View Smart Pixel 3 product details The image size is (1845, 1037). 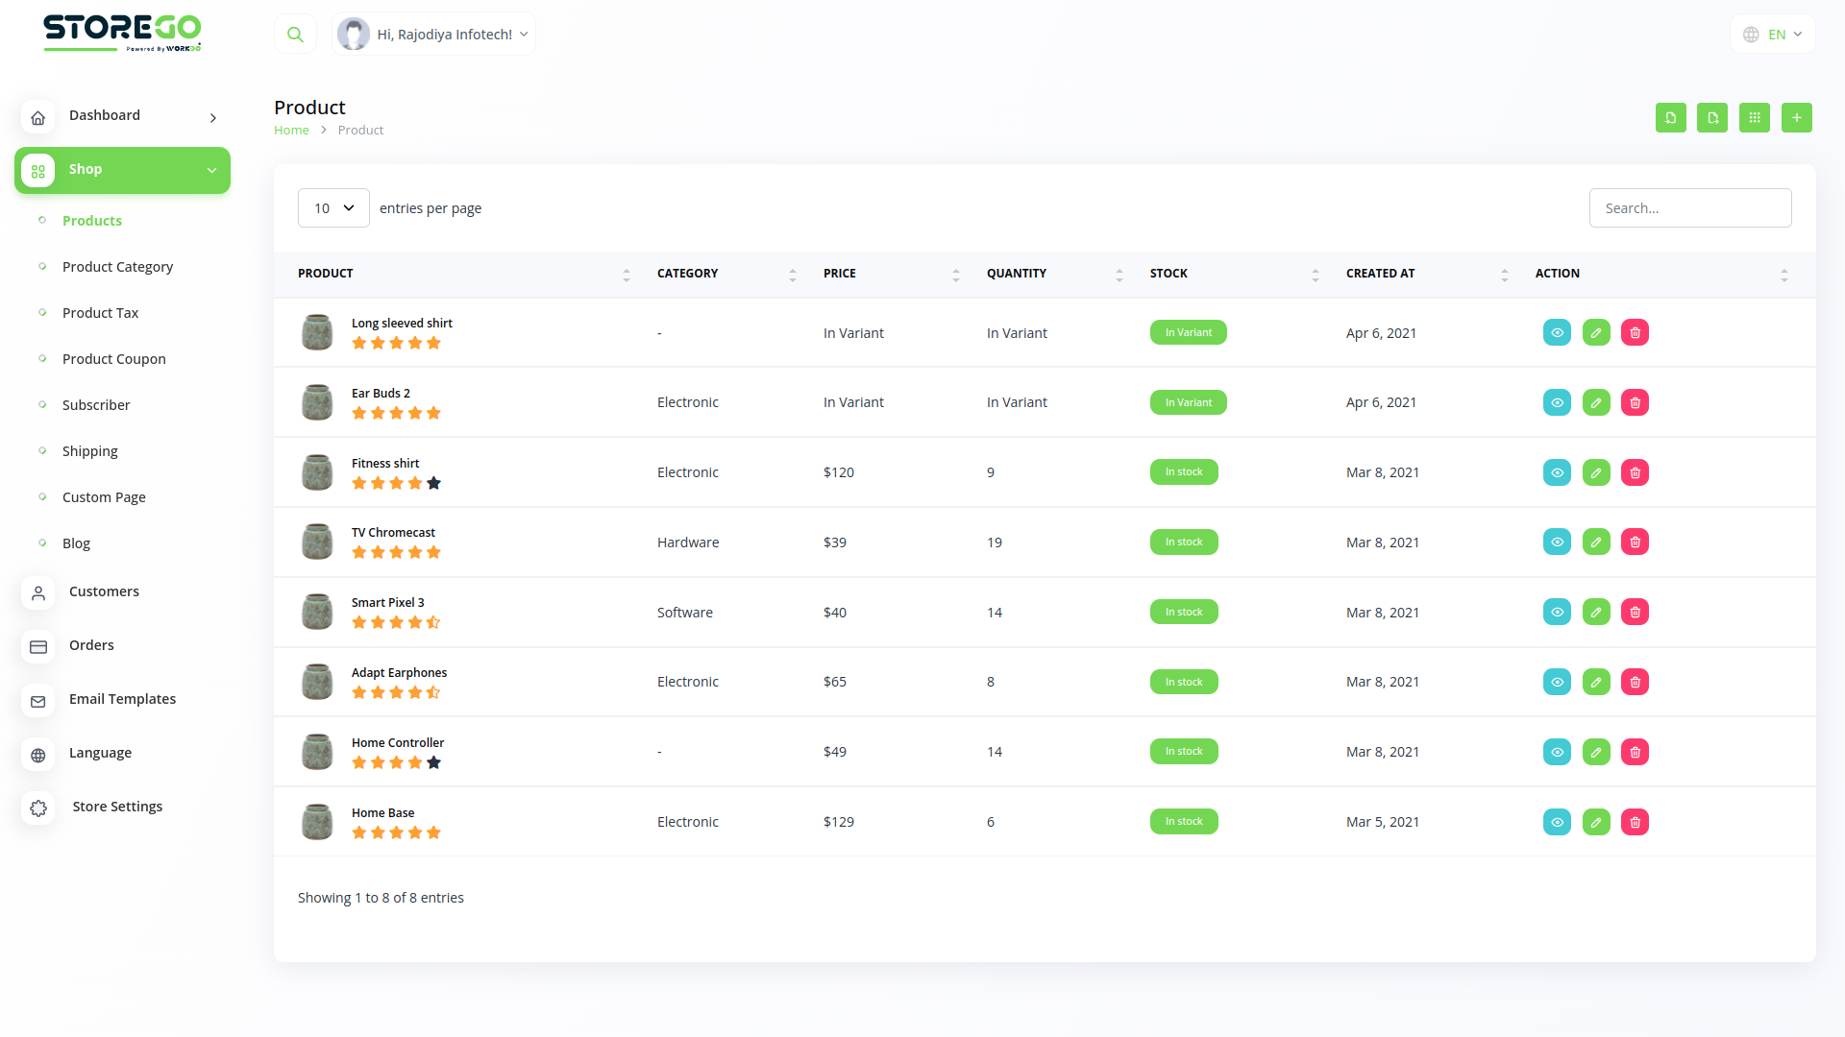pyautogui.click(x=1557, y=613)
